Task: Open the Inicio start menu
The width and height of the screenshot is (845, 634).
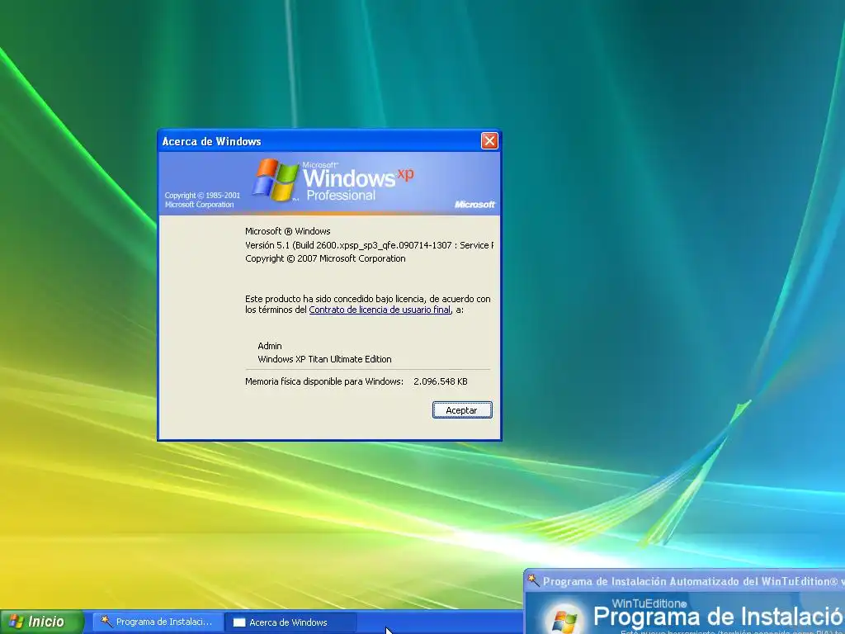Action: [x=41, y=622]
